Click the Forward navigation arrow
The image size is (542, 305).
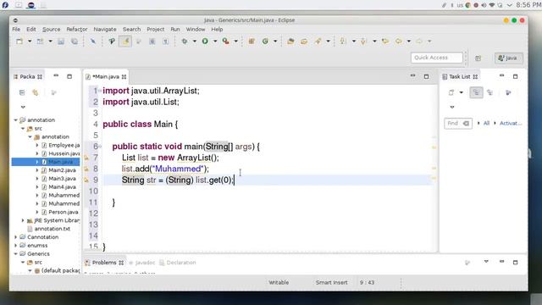pyautogui.click(x=419, y=42)
